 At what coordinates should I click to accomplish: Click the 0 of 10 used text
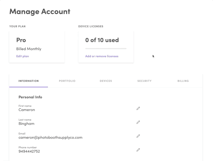tap(102, 40)
